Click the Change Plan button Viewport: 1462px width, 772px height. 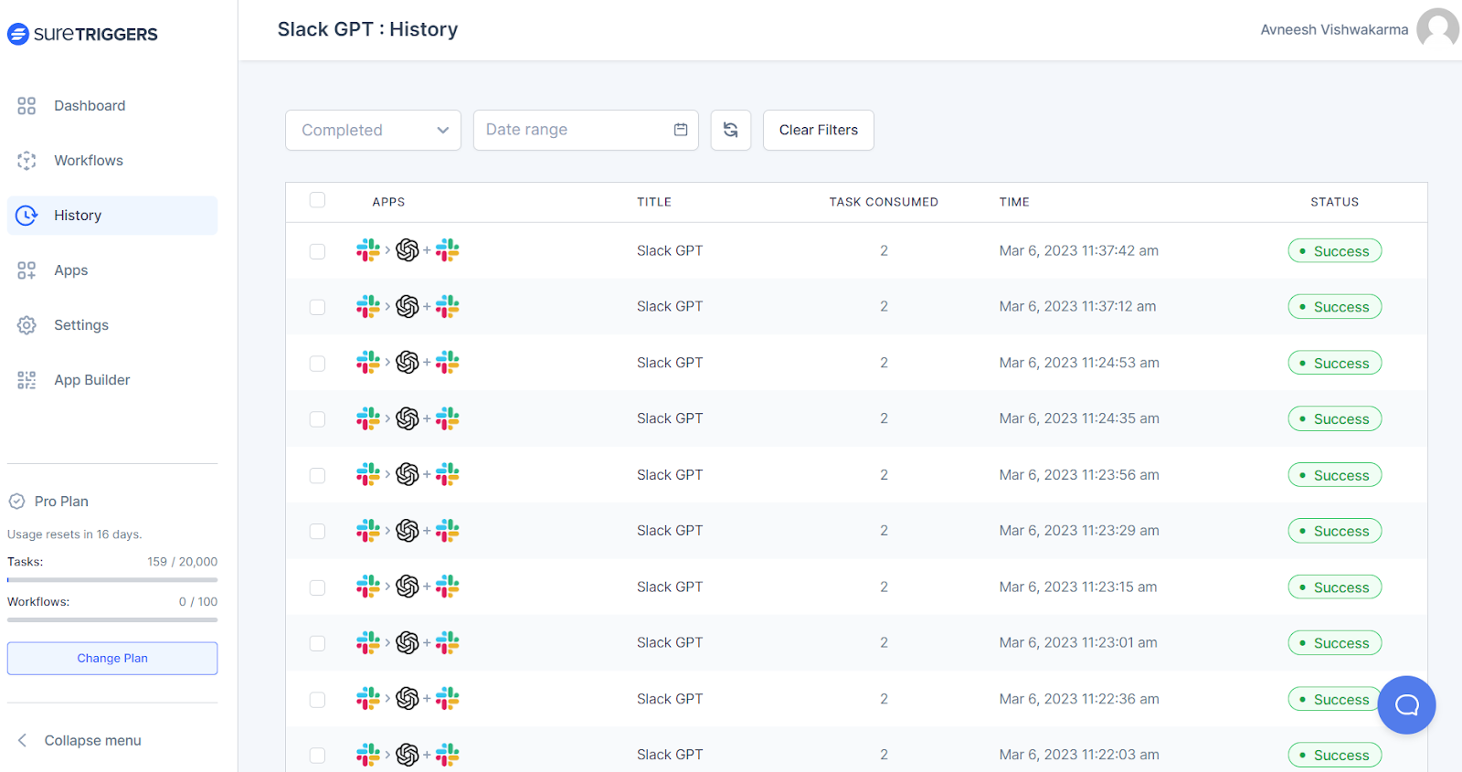pyautogui.click(x=112, y=659)
